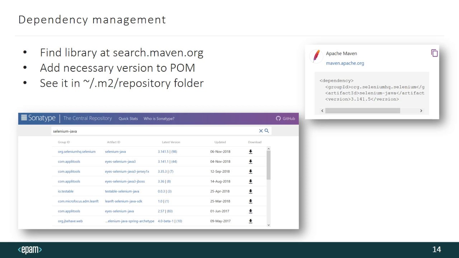This screenshot has height=258, width=459.
Task: Download the eyes-selenium-java3-jboss artifact
Action: tap(250, 181)
